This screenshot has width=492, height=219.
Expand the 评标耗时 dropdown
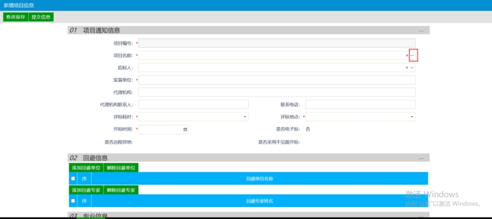tap(245, 117)
